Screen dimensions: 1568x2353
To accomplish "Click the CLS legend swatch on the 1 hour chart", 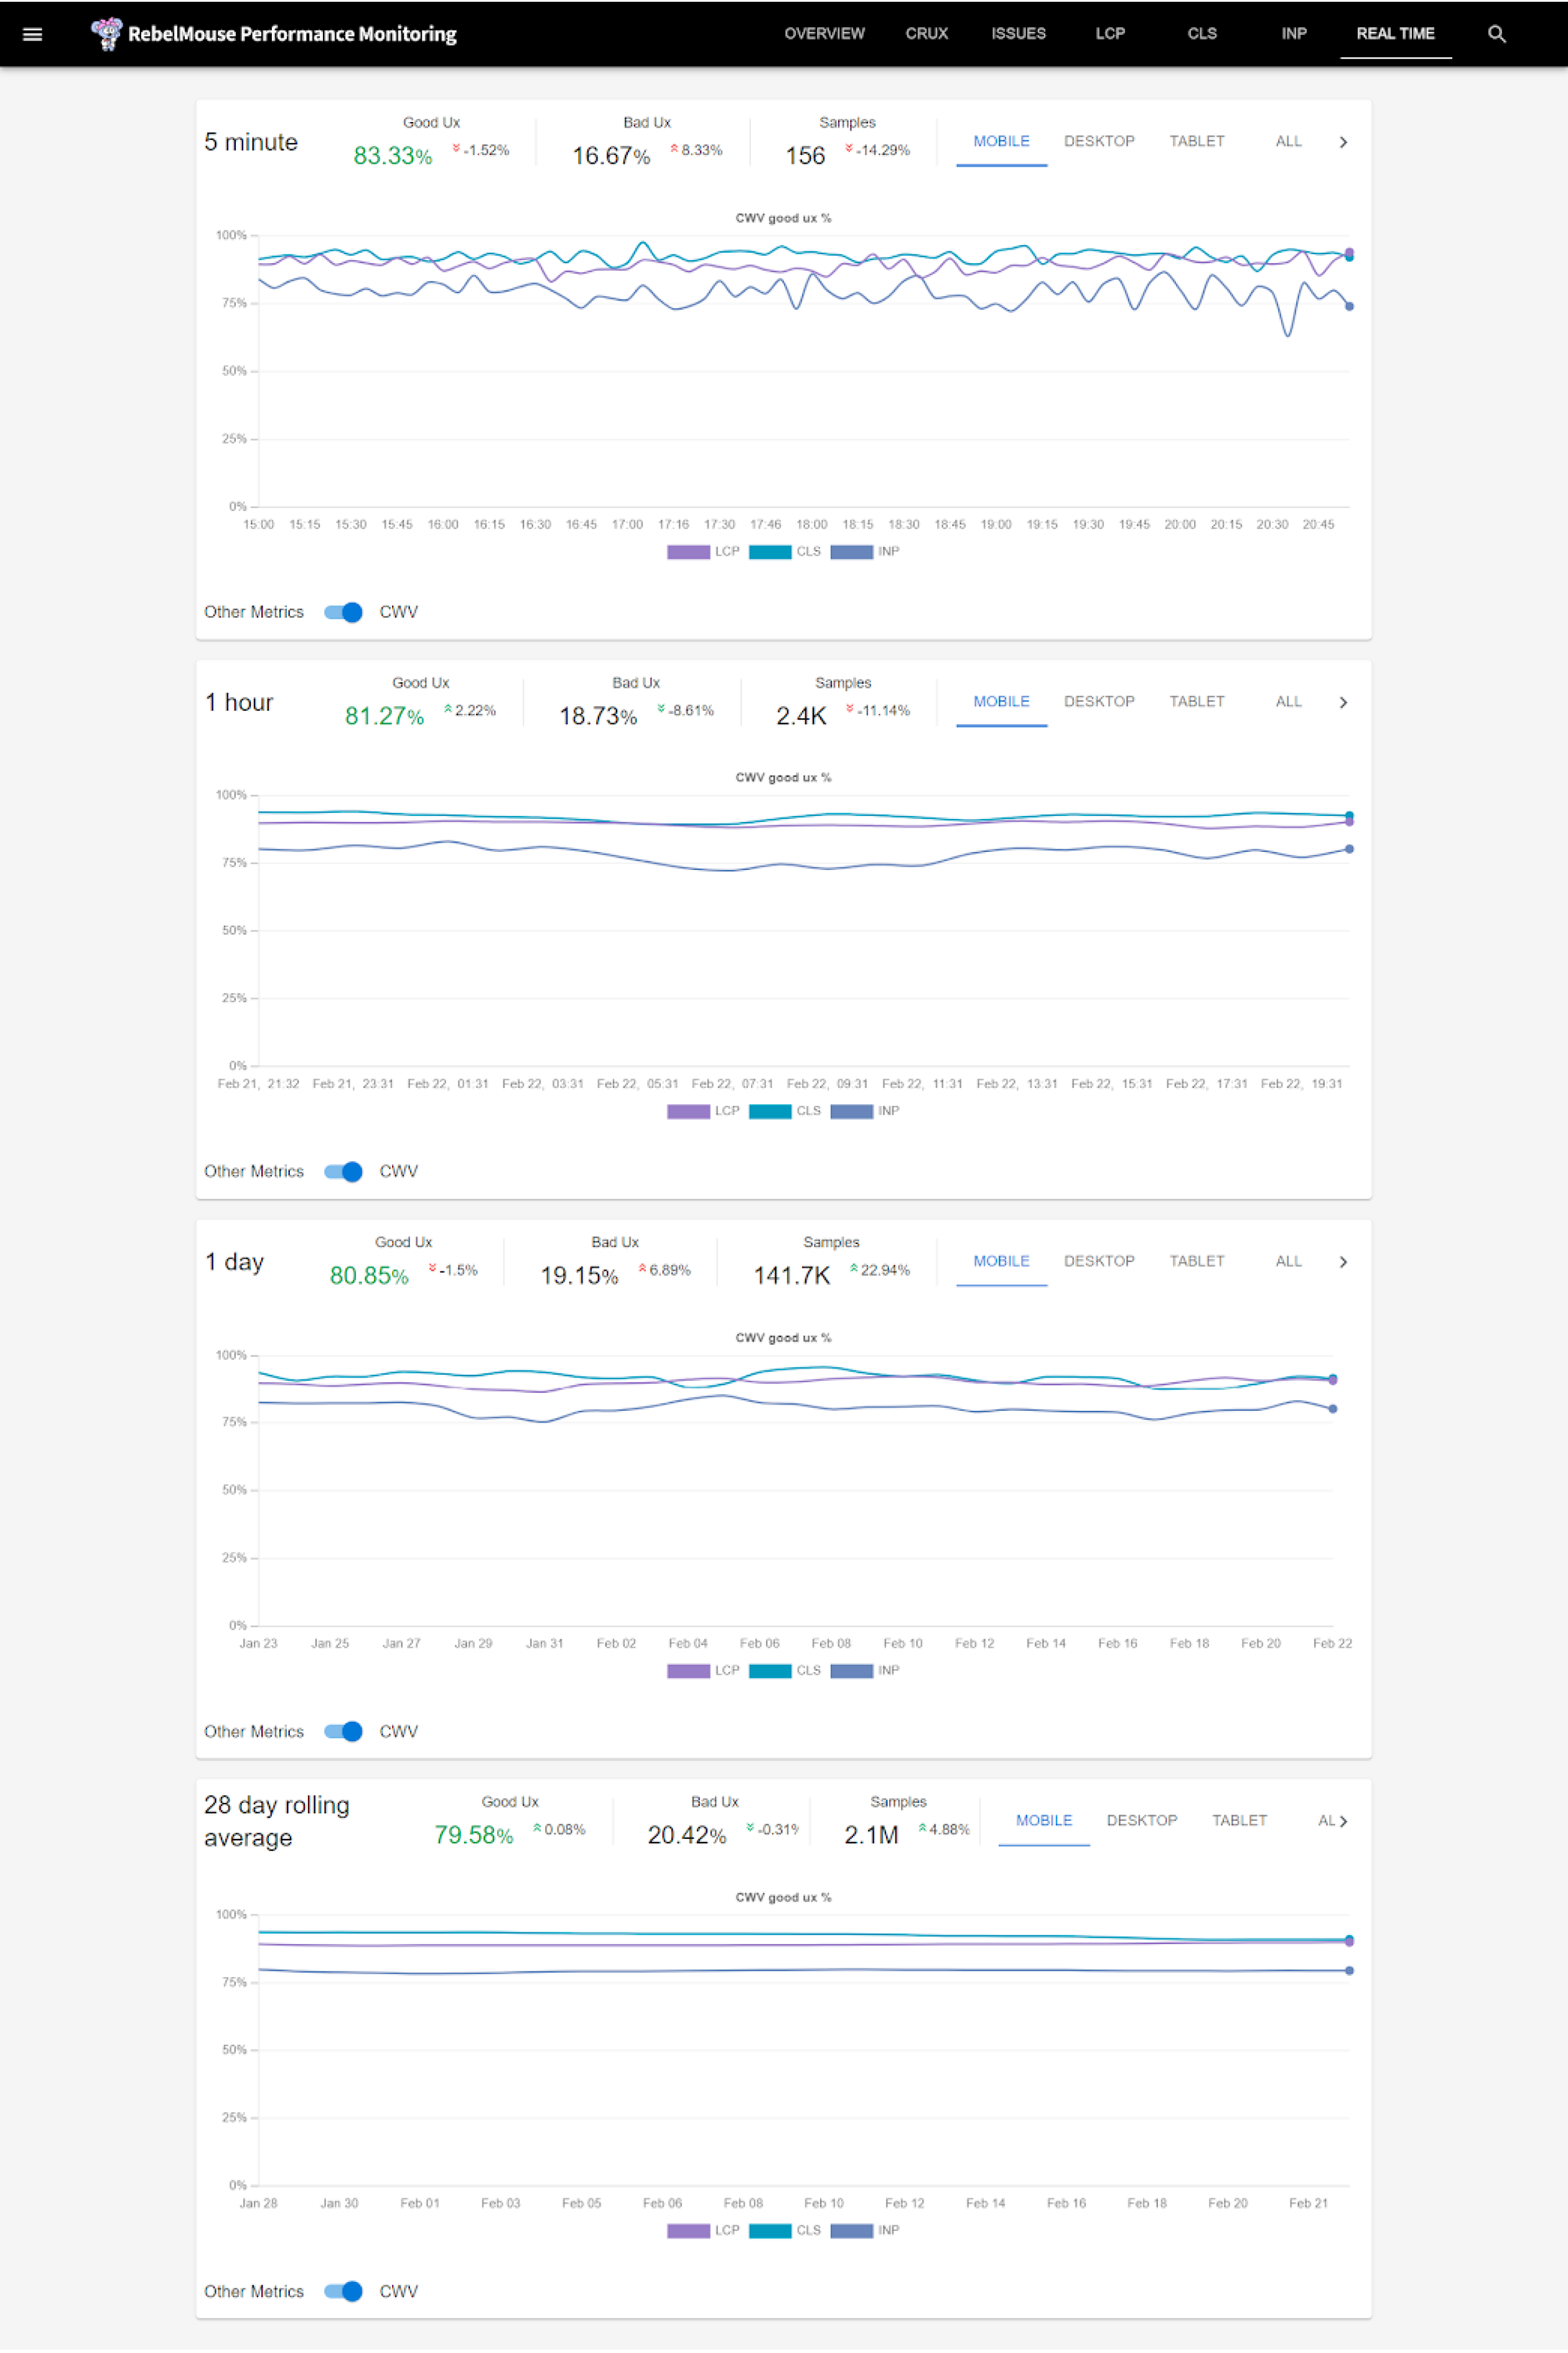I will [770, 1110].
